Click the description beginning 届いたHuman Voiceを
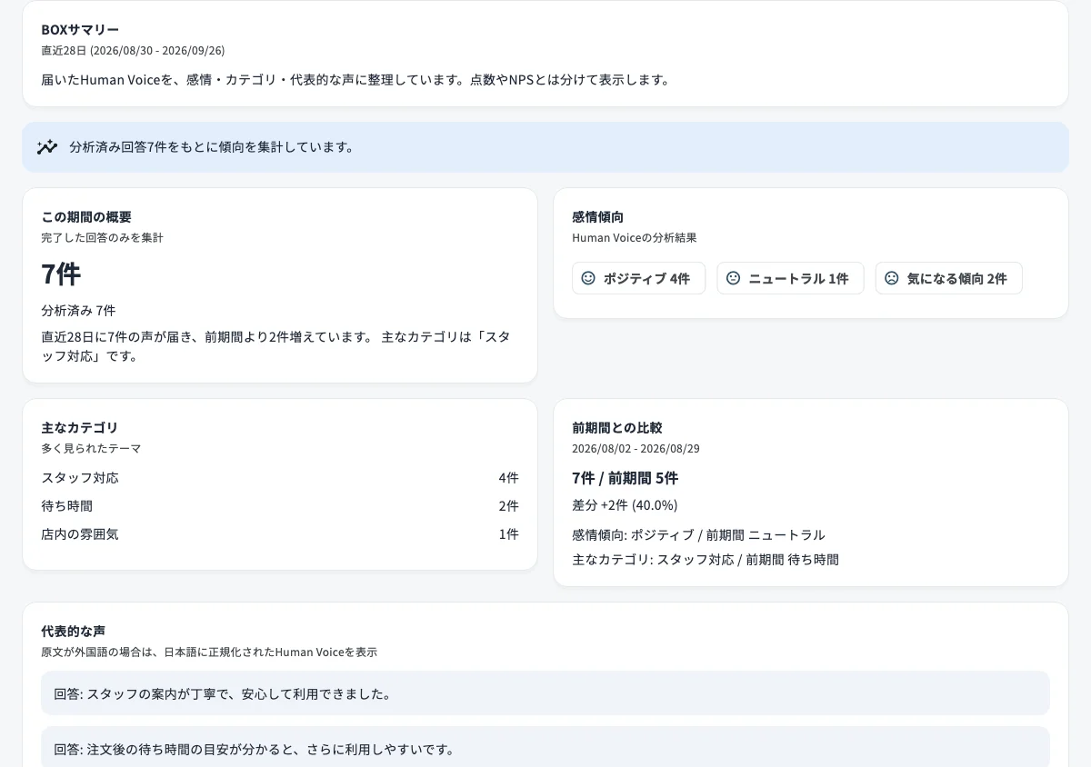The width and height of the screenshot is (1091, 767). pyautogui.click(x=355, y=80)
